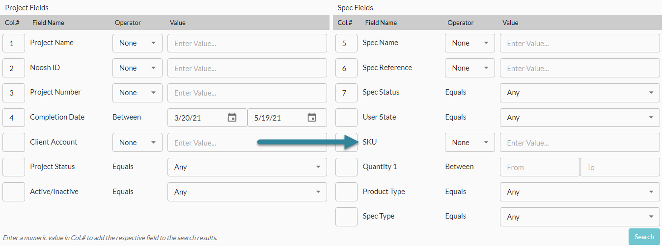This screenshot has width=662, height=246.
Task: Focus Spec Reference value field
Action: tap(580, 68)
